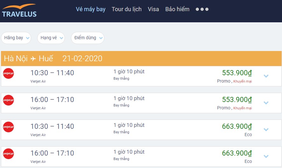Open the Hạng vé filter dropdown
Viewport: 282px width, 168px height.
click(51, 38)
